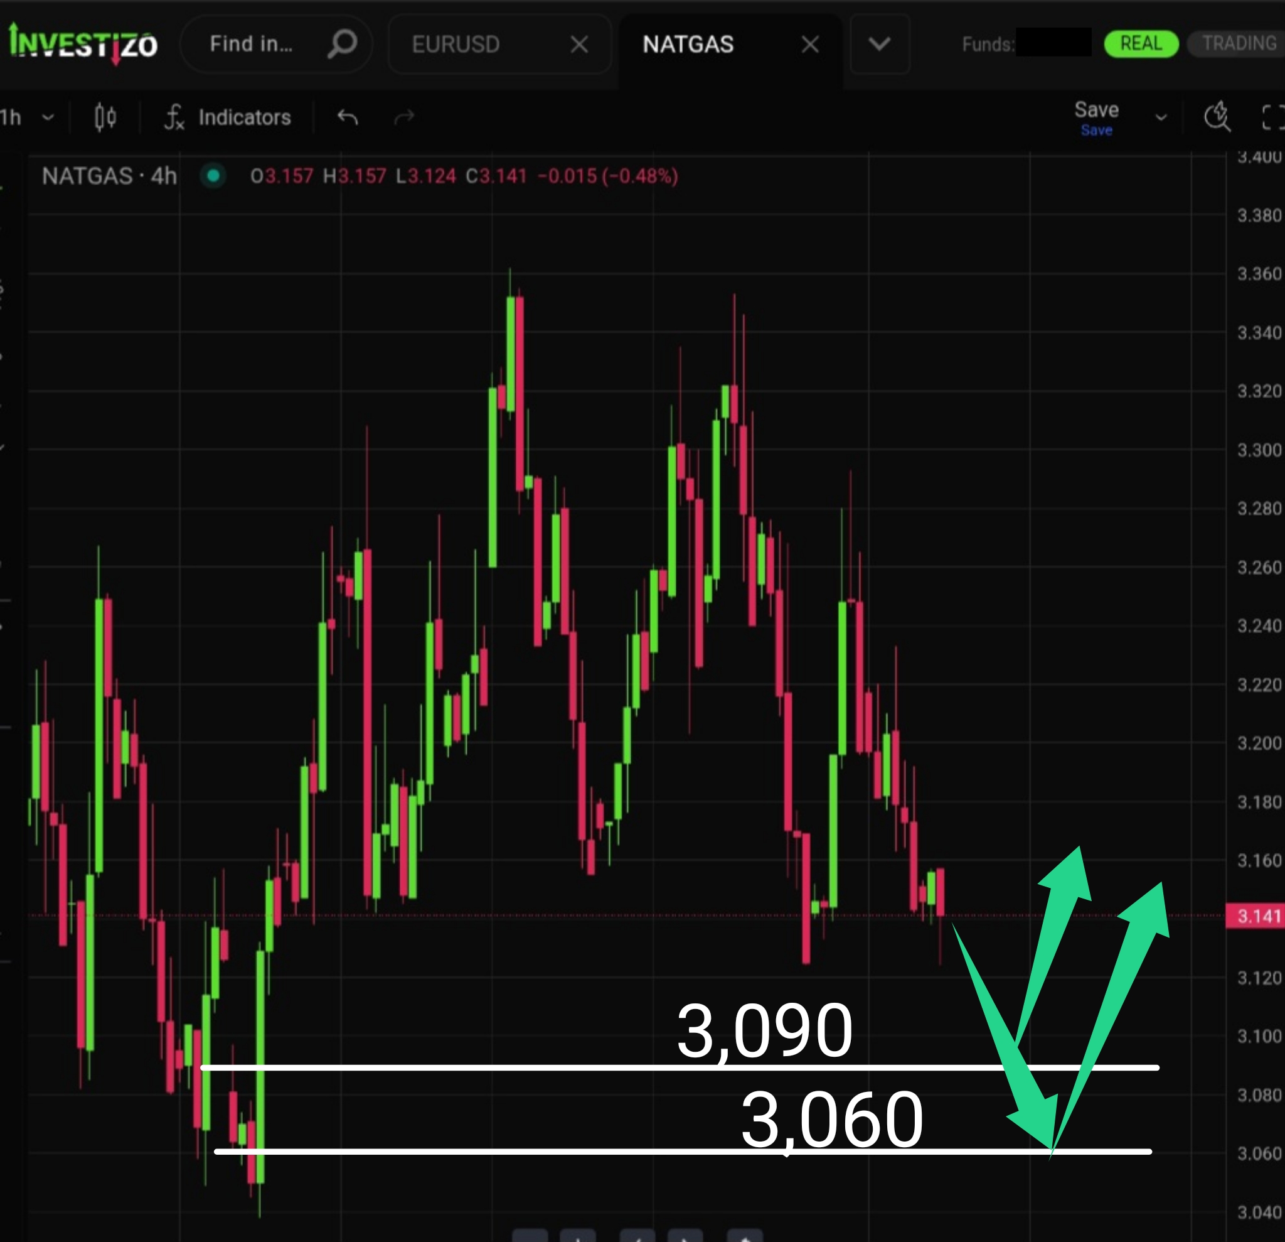Open the Find instrument search field

(x=276, y=44)
